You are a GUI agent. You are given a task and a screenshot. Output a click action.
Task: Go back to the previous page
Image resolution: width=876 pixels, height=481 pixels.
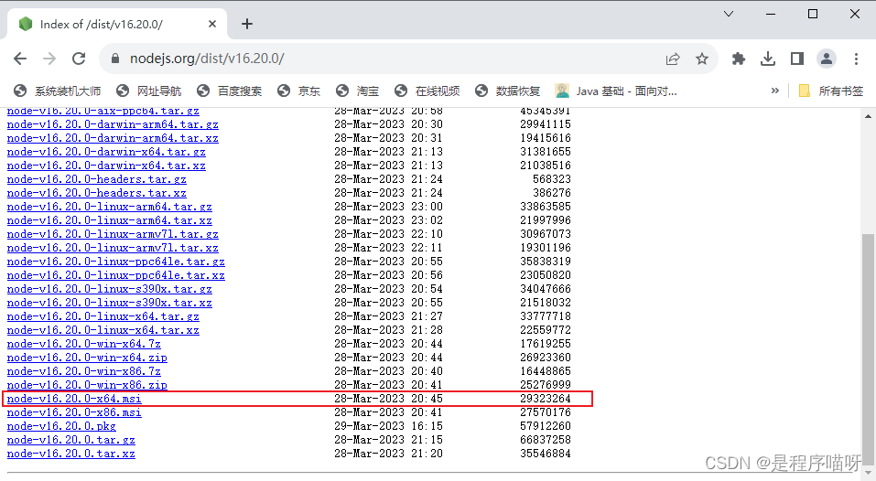[x=20, y=59]
